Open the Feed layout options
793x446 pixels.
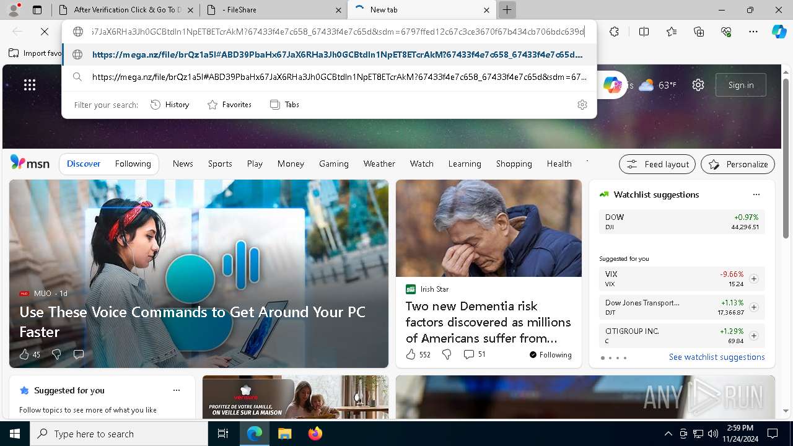[658, 164]
